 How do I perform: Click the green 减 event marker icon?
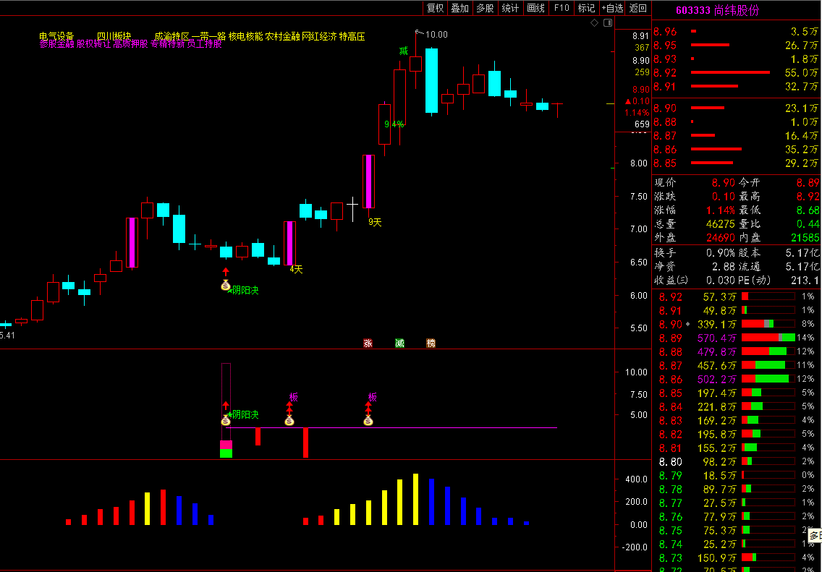point(399,343)
